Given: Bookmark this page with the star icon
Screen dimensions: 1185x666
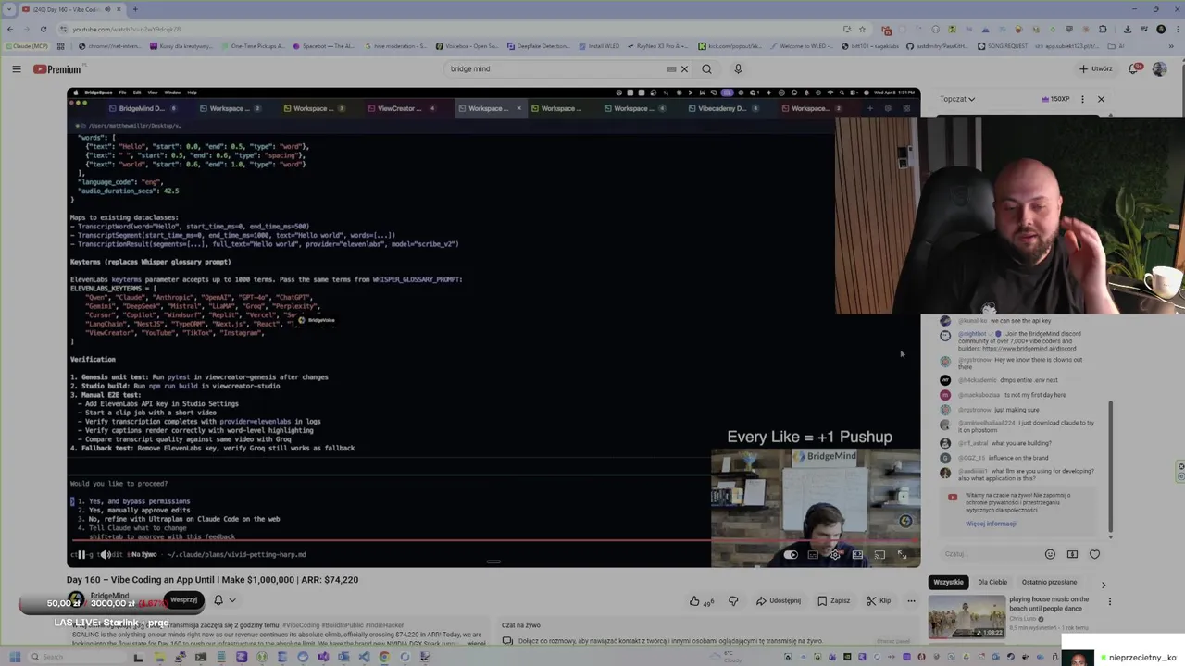Looking at the screenshot, I should (863, 29).
